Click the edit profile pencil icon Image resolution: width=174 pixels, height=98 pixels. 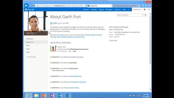(x=51, y=23)
